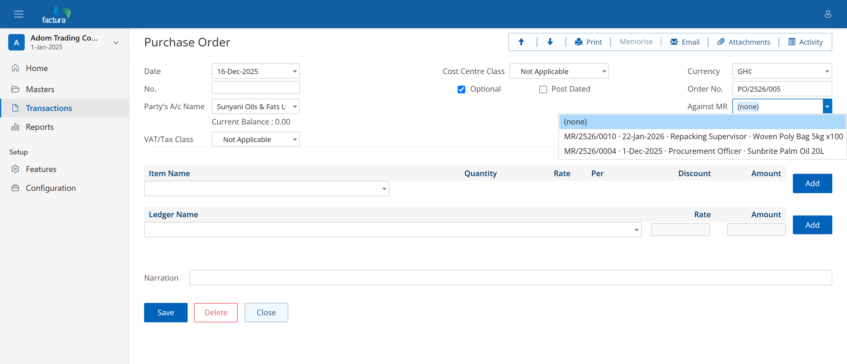The height and width of the screenshot is (364, 847).
Task: Close the purchase order form
Action: click(266, 312)
